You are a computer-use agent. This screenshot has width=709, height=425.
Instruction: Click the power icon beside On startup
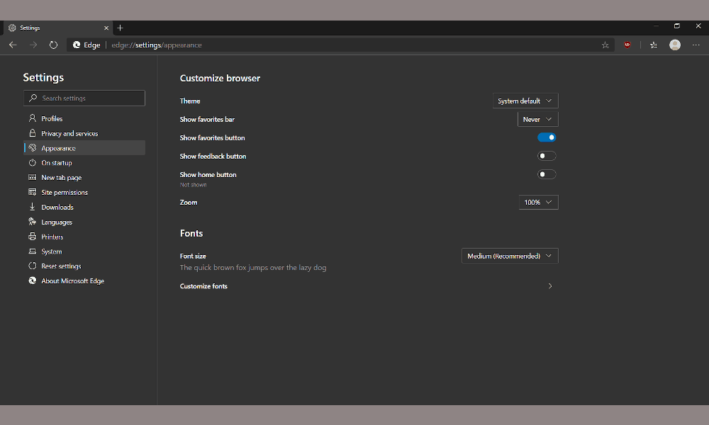click(32, 163)
